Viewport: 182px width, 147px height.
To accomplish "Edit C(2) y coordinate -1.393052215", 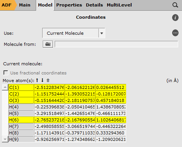I will [80, 94].
